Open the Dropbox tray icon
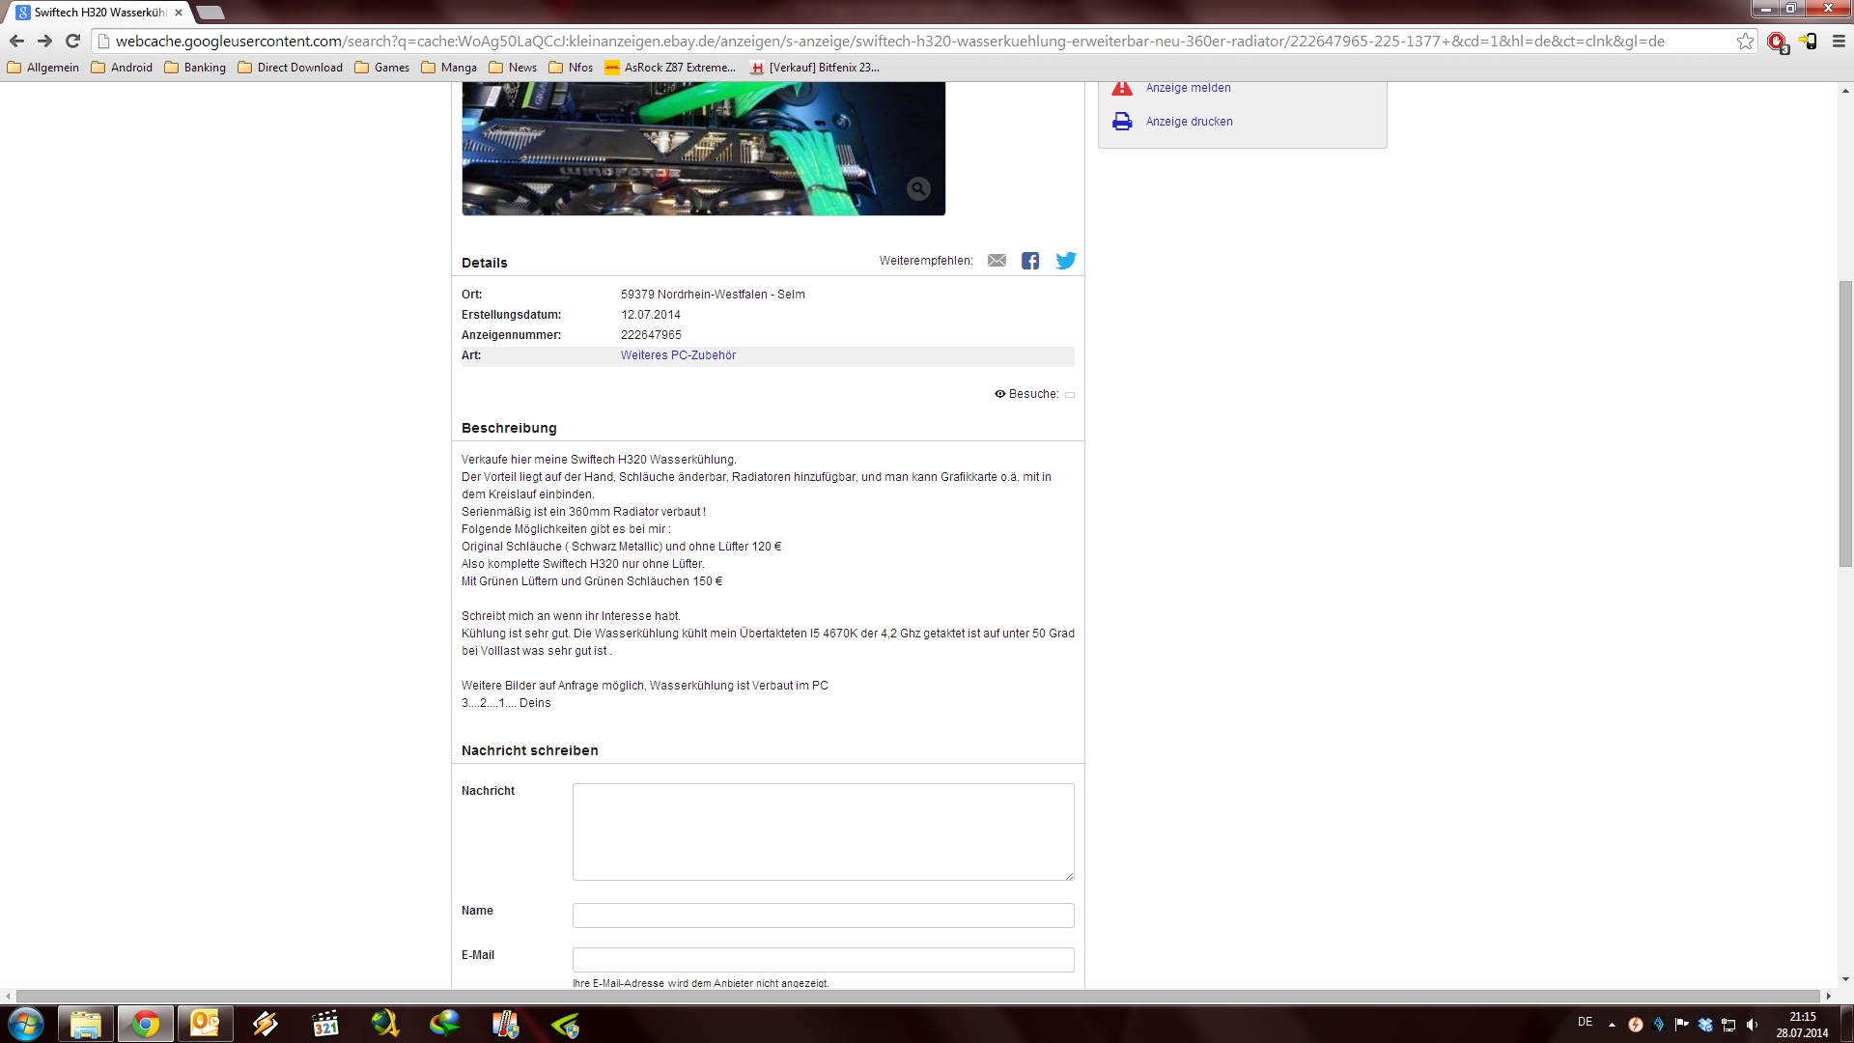The height and width of the screenshot is (1043, 1854). pyautogui.click(x=1705, y=1025)
